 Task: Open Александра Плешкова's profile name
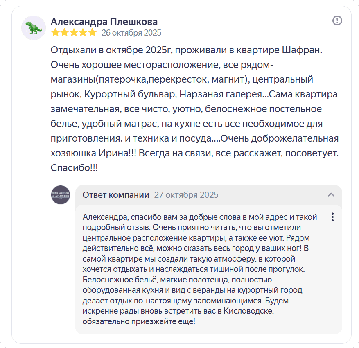coord(104,22)
